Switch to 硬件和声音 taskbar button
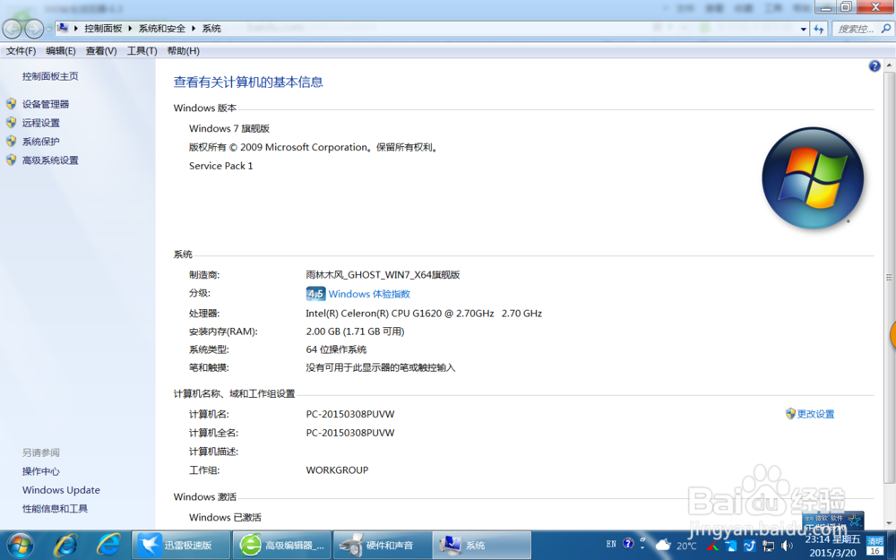 pos(383,545)
